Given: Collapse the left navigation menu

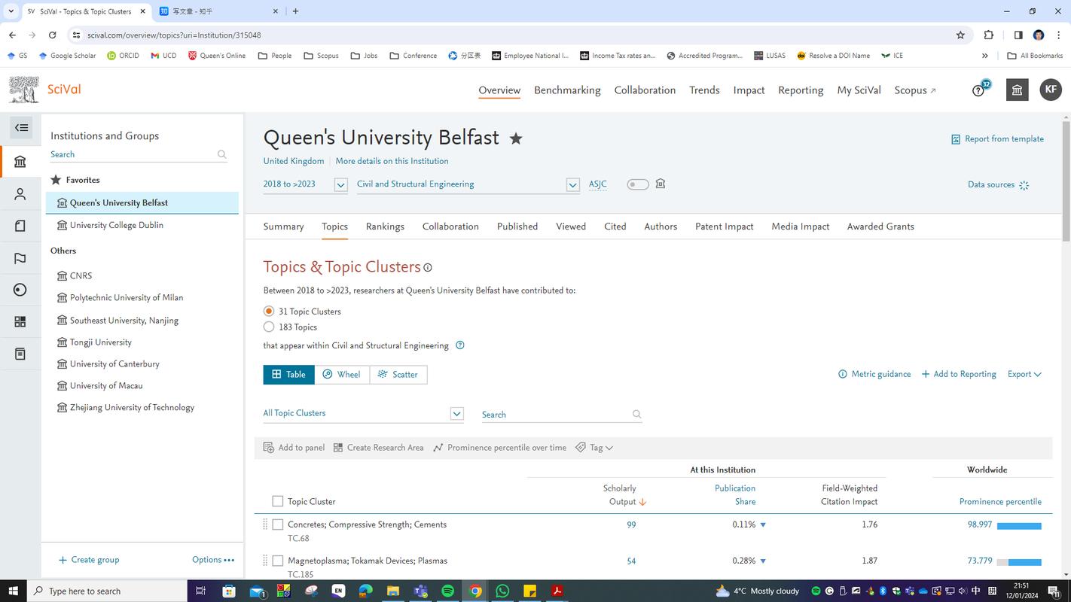Looking at the screenshot, I should coord(21,128).
